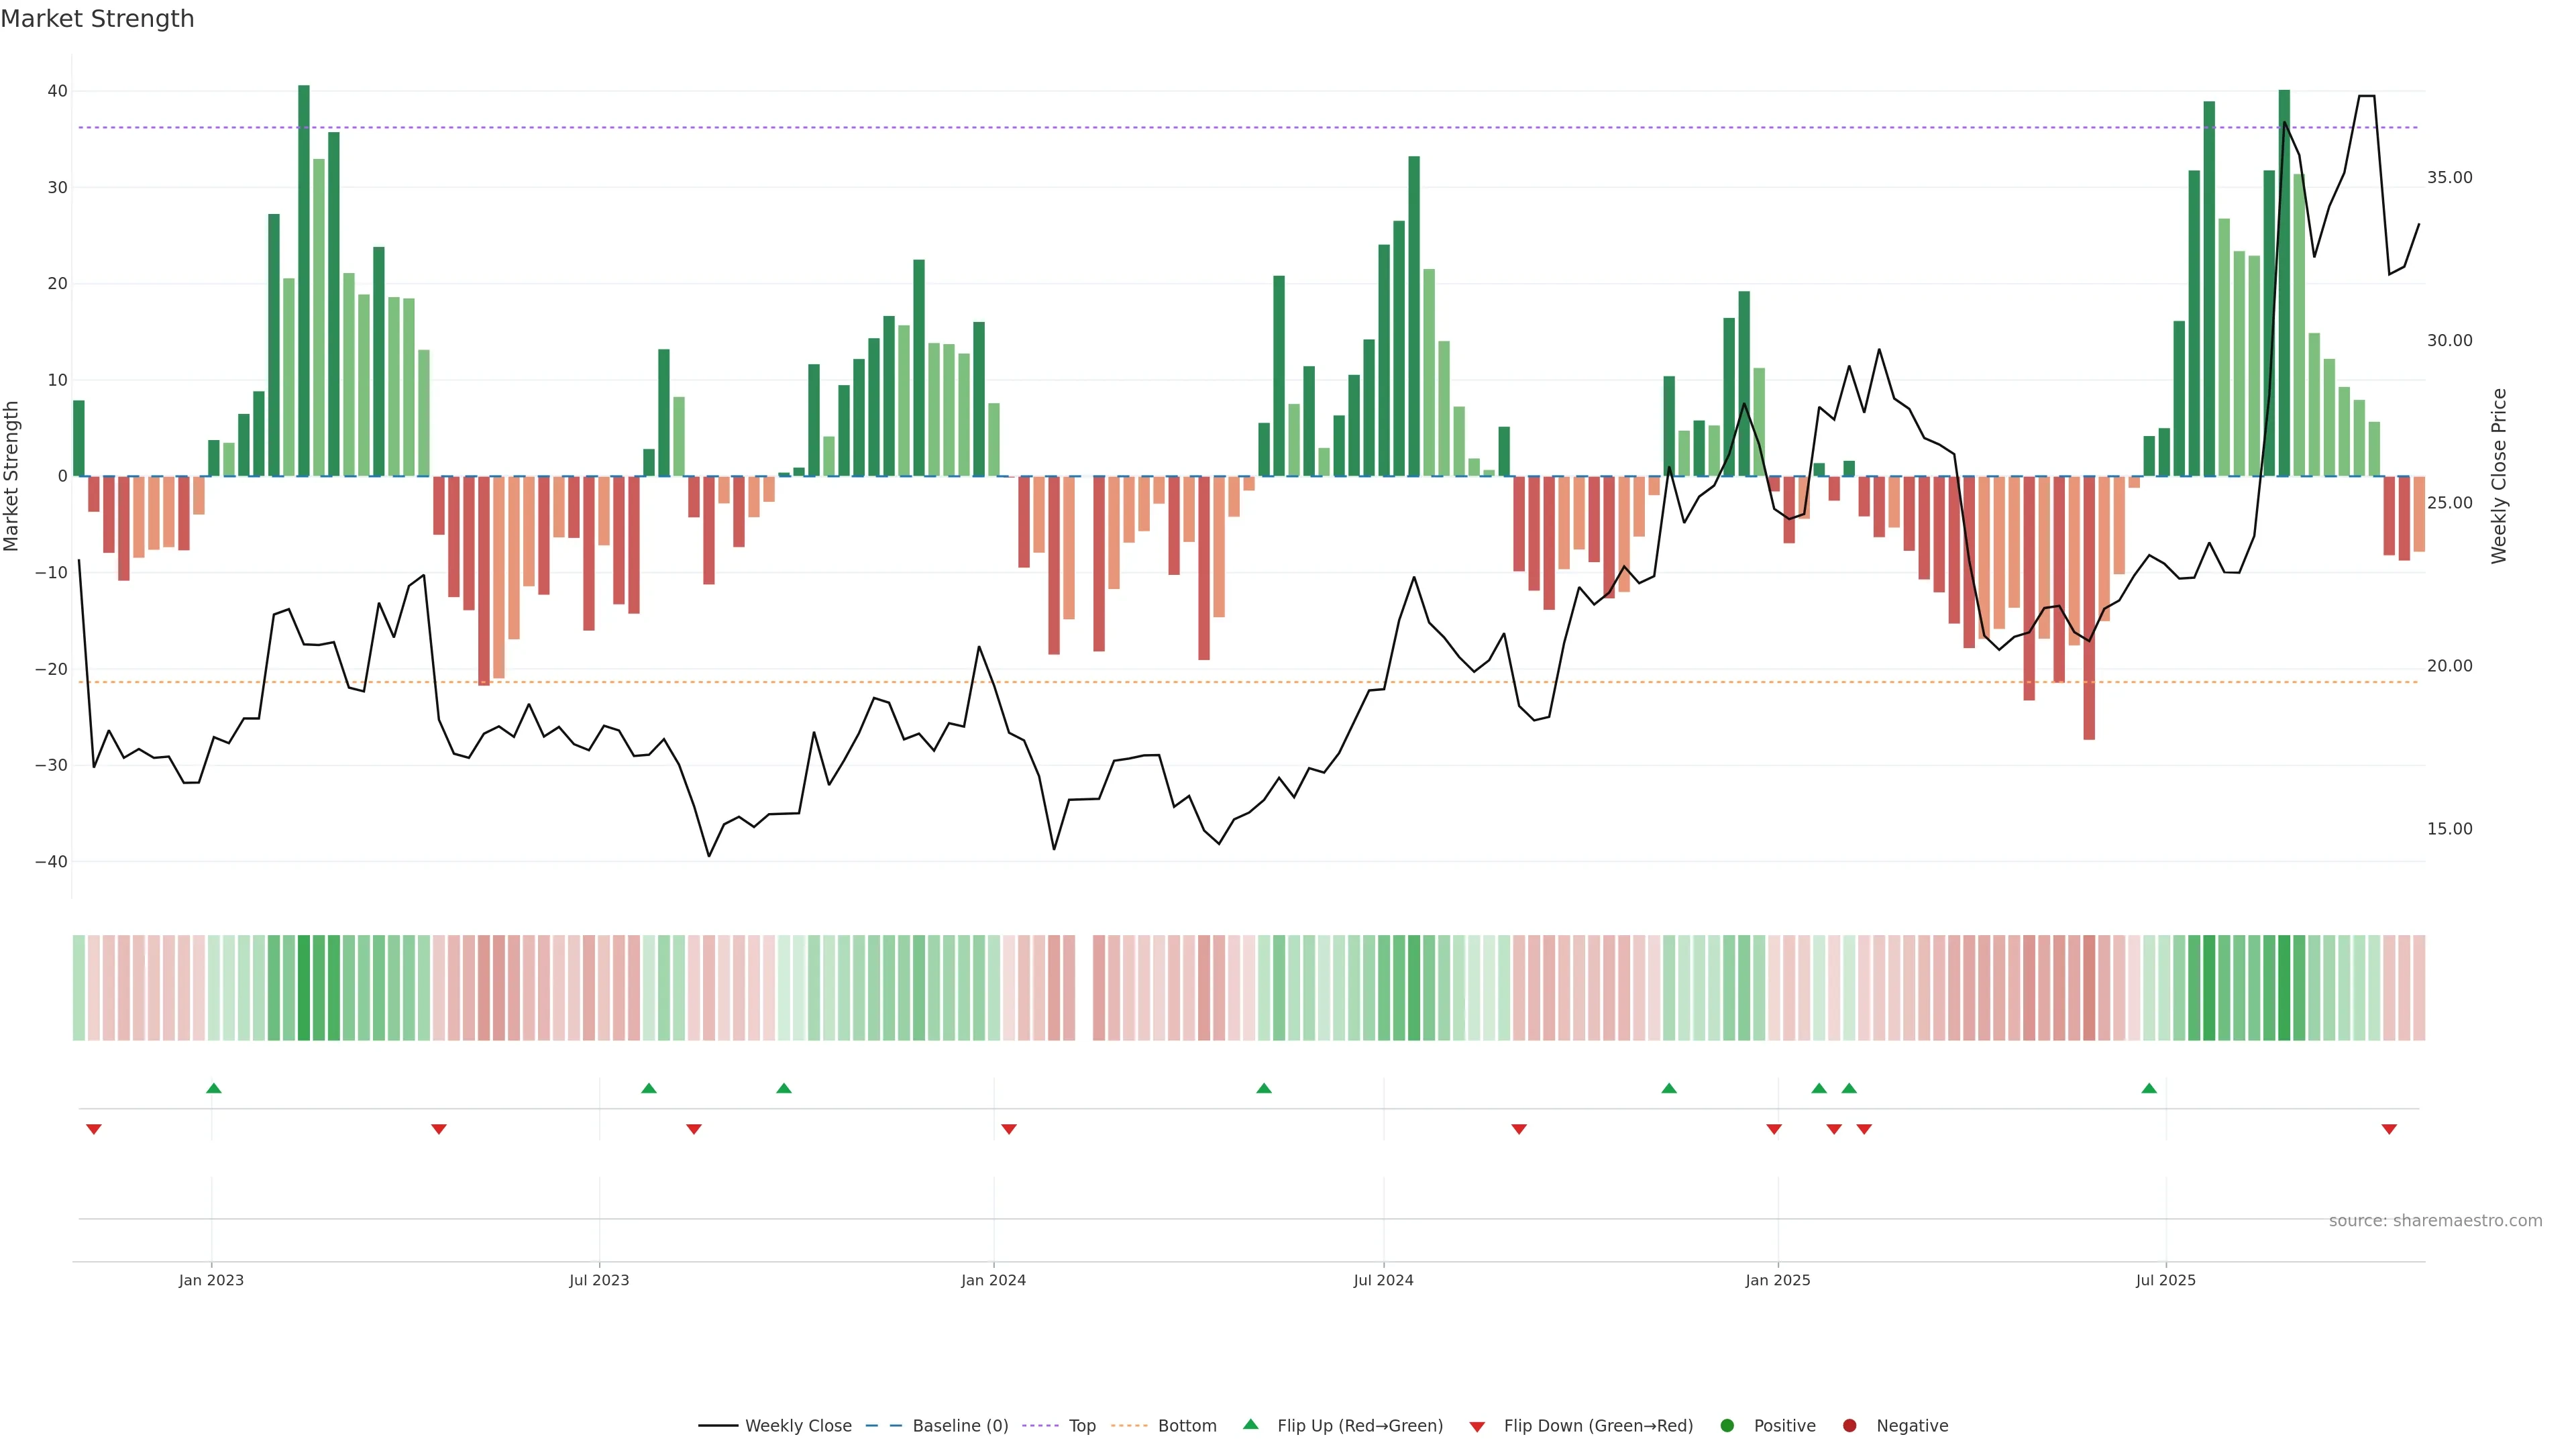Click the Positive green circle legend icon
2576x1449 pixels.
[x=1727, y=1426]
